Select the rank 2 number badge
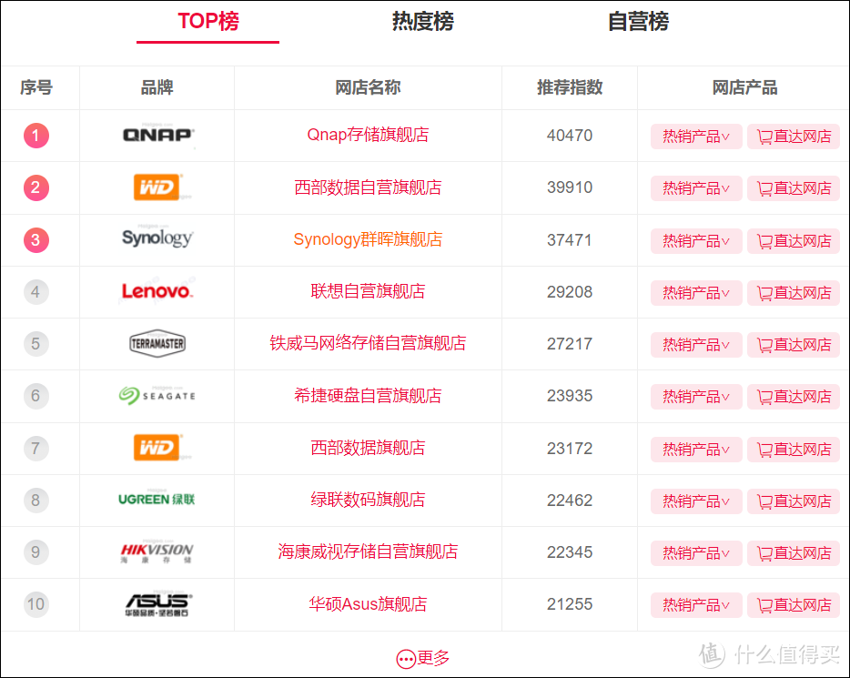 (x=35, y=187)
